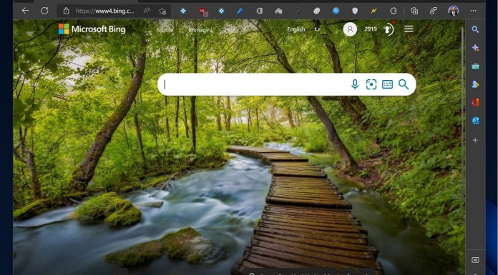This screenshot has width=498, height=275.
Task: Go back using the browser back arrow
Action: [25, 11]
